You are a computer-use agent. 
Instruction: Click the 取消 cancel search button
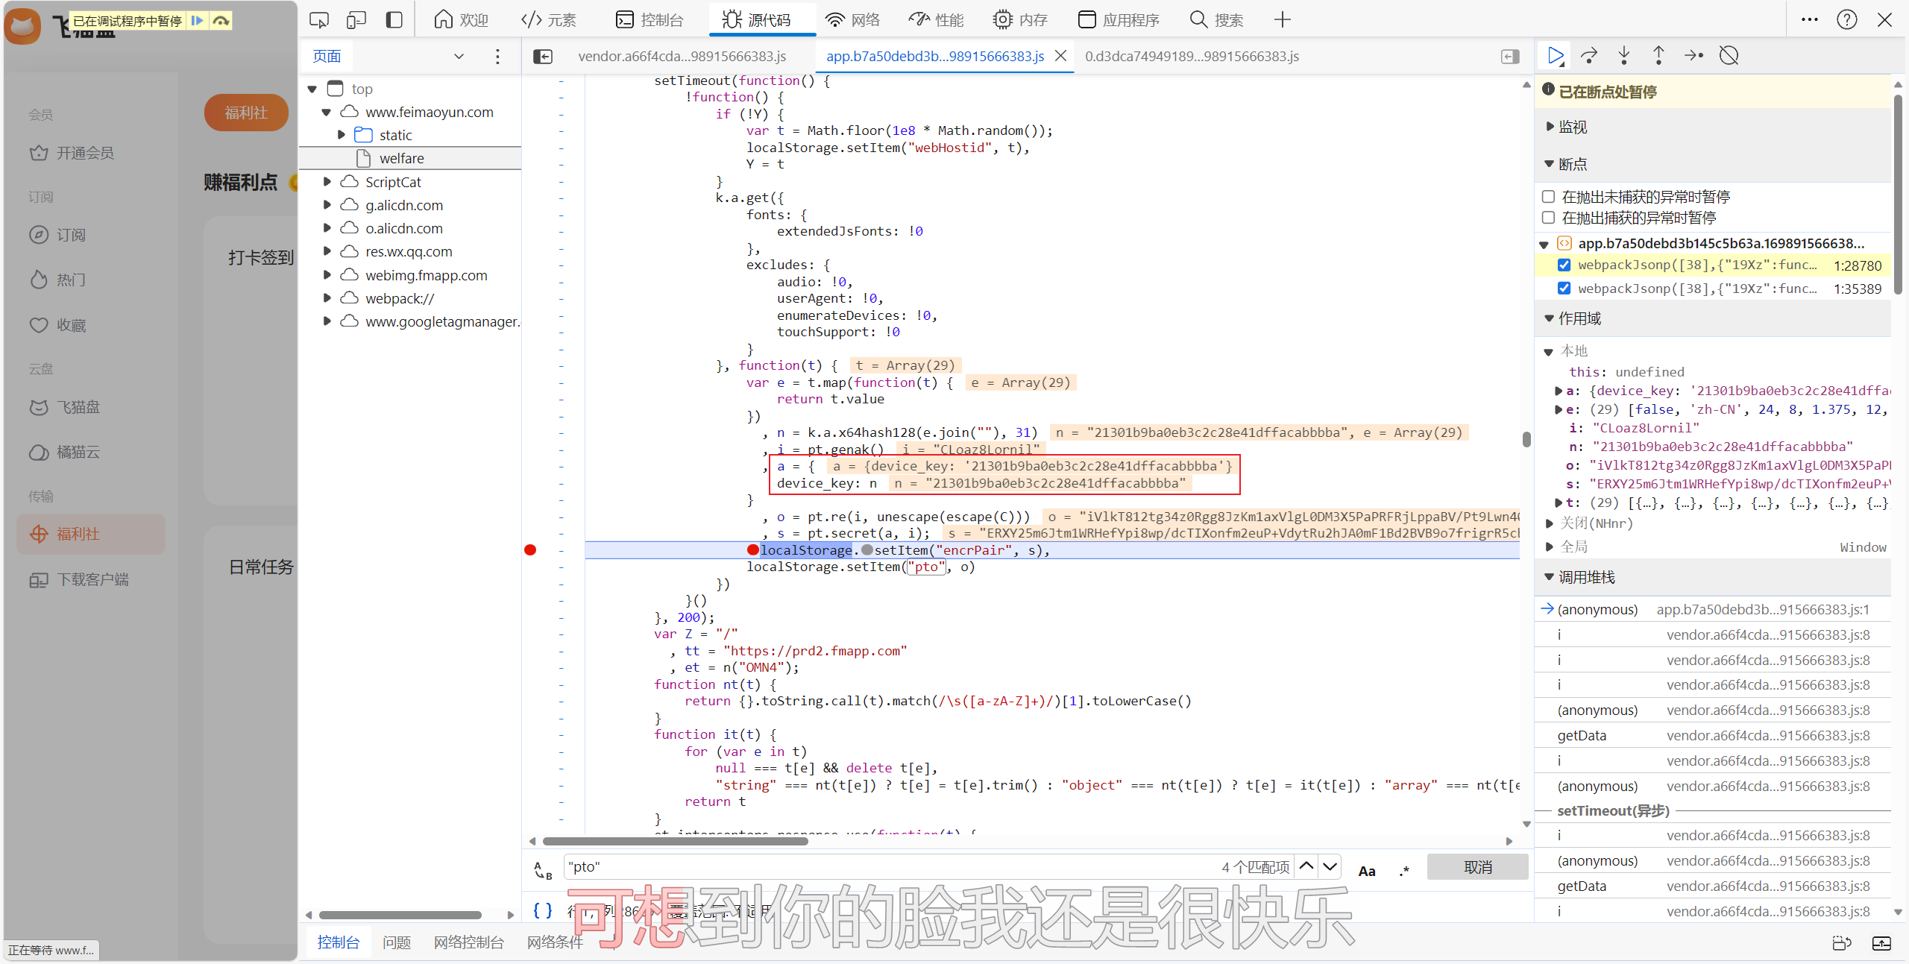click(1477, 867)
